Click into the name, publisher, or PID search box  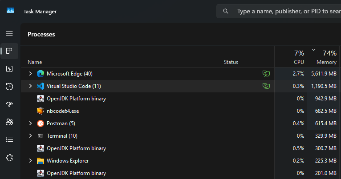click(x=279, y=11)
